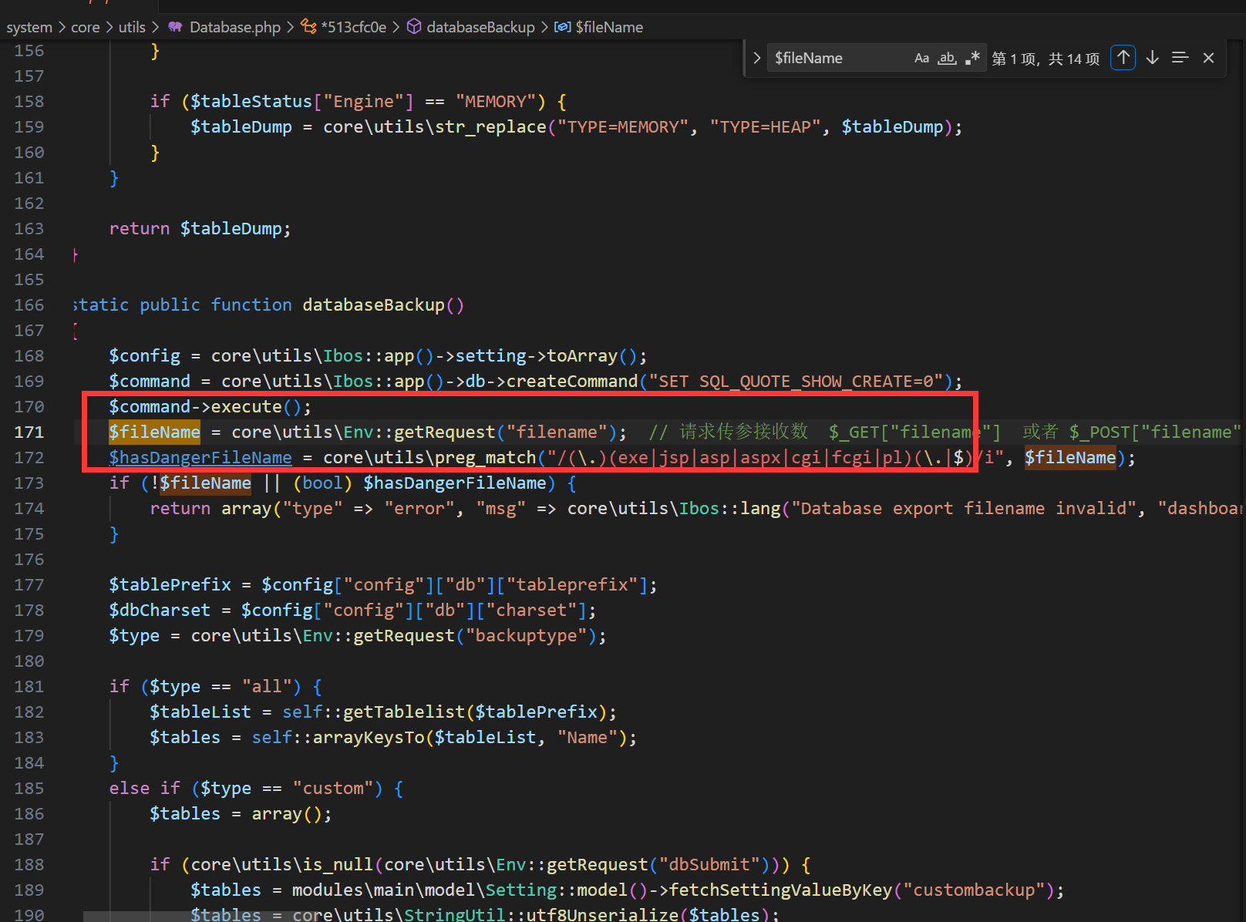Click '$tables = array();' on line 186
This screenshot has width=1246, height=922.
point(241,814)
